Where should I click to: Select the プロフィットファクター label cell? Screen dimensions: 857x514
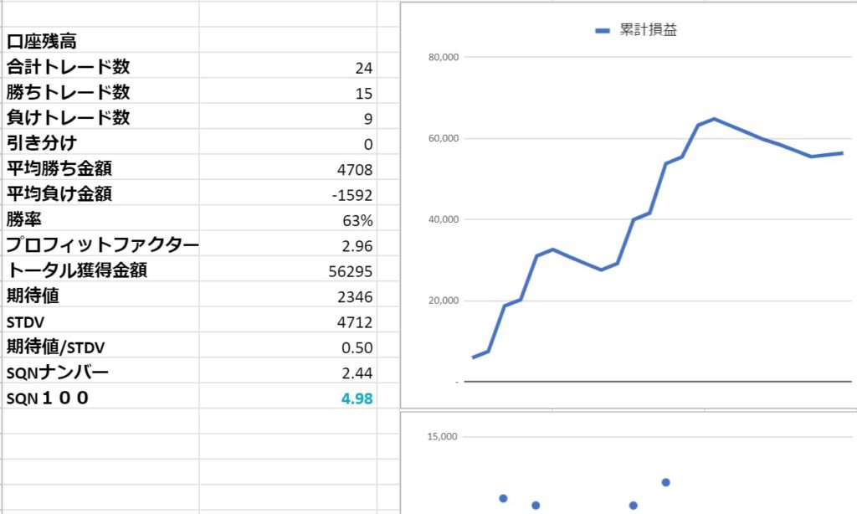click(100, 246)
